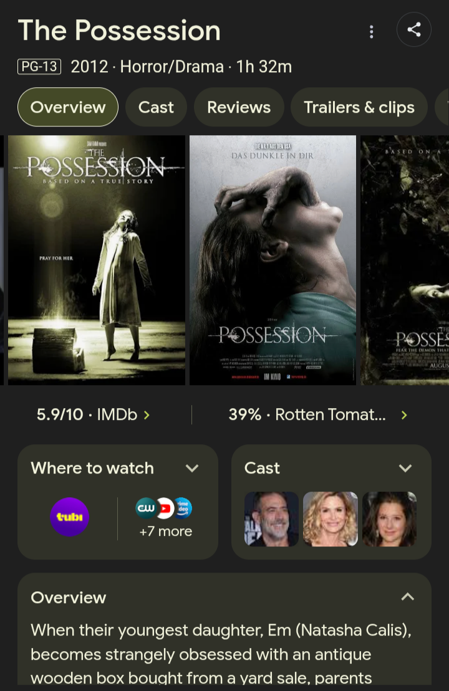
Task: Expand the Cast card chevron
Action: coord(405,468)
